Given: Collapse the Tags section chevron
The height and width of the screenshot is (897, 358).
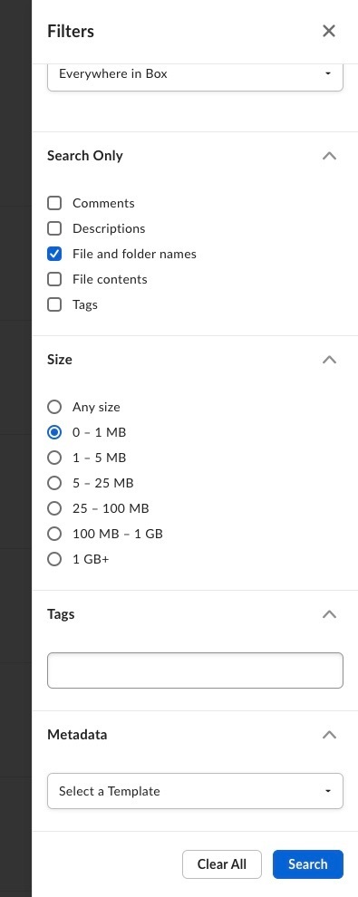Looking at the screenshot, I should coord(329,613).
